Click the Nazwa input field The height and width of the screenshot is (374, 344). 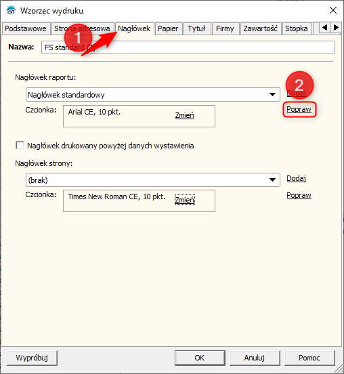[188, 47]
